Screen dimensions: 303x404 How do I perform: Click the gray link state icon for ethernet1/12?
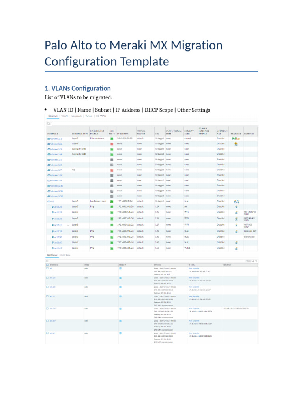click(112, 196)
